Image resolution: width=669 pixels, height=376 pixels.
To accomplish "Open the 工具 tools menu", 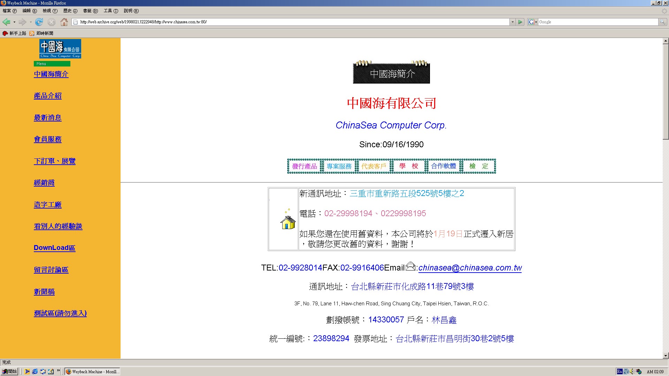I will (111, 11).
